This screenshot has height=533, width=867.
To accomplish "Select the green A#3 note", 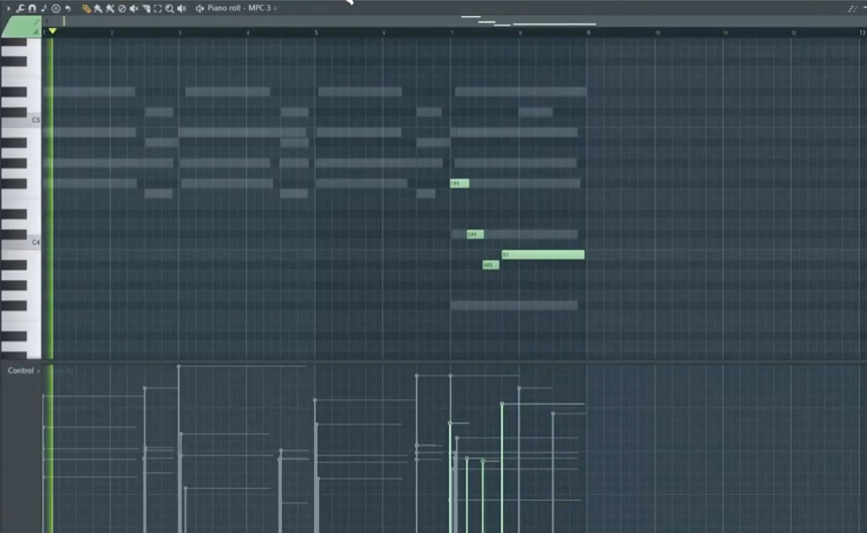I will point(490,265).
